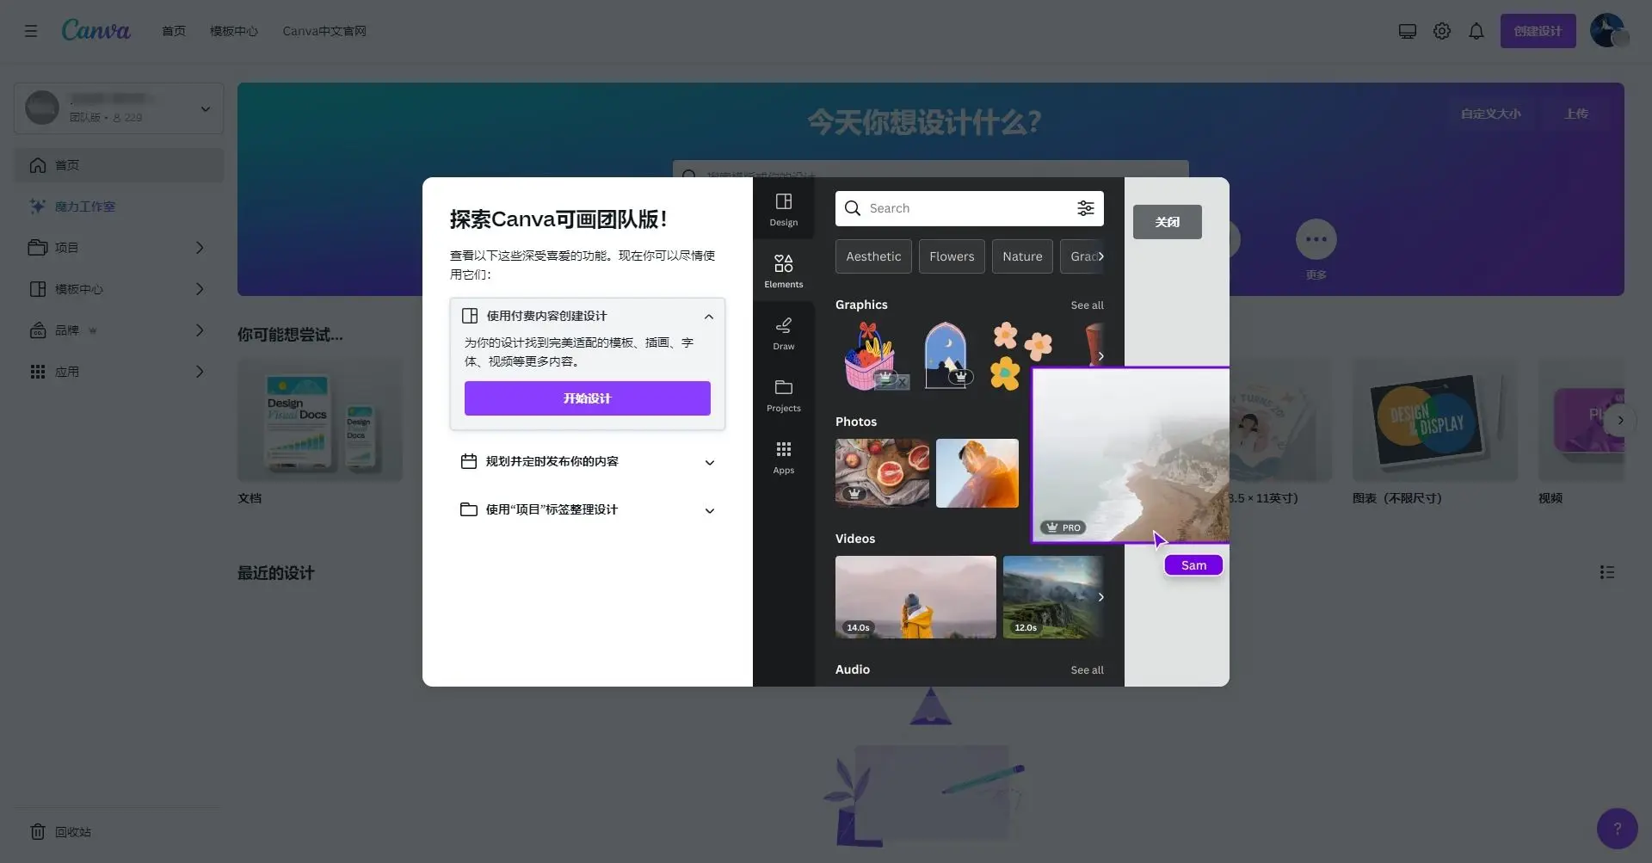The image size is (1652, 863).
Task: Select the arched window night graphic
Action: (946, 355)
